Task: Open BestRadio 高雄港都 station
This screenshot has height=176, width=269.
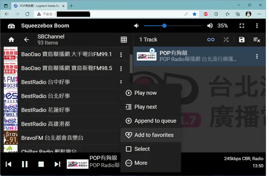Action: tap(45, 124)
